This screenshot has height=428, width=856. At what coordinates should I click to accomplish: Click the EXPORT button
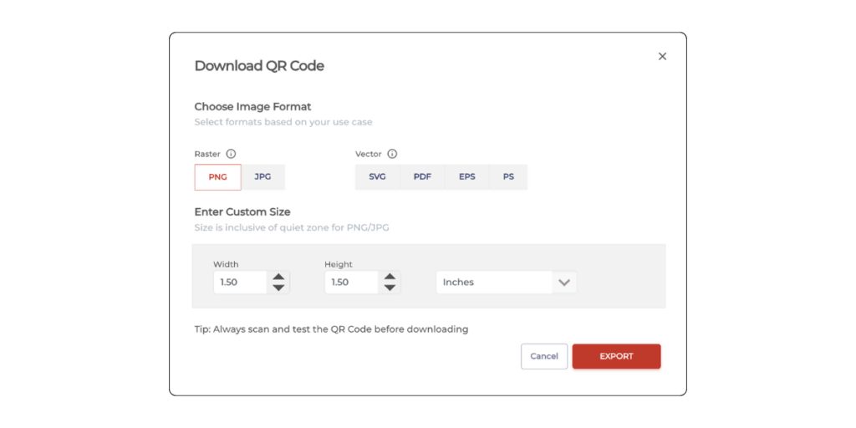click(x=616, y=356)
